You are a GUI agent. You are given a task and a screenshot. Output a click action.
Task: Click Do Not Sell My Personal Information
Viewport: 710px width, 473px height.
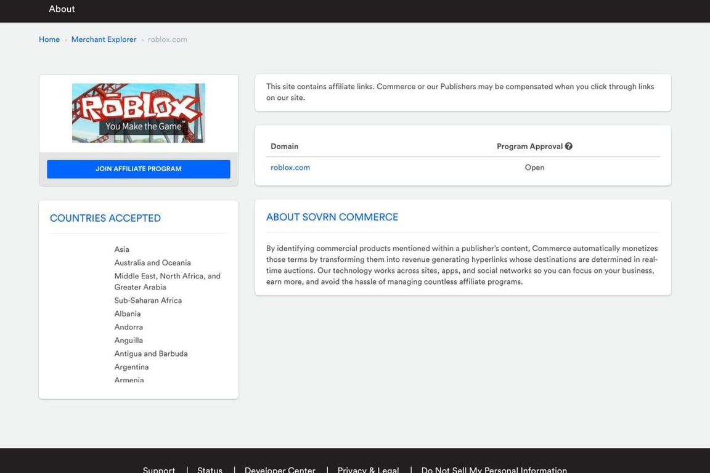[x=493, y=469]
